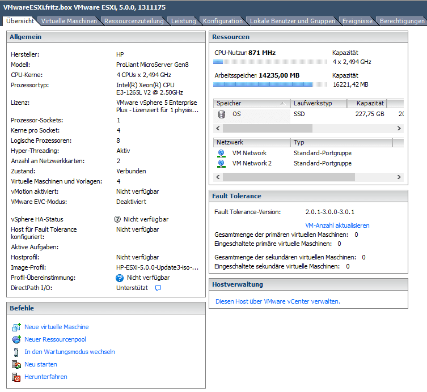This screenshot has width=427, height=392.
Task: Click the Ressourcen panel header
Action: point(308,37)
